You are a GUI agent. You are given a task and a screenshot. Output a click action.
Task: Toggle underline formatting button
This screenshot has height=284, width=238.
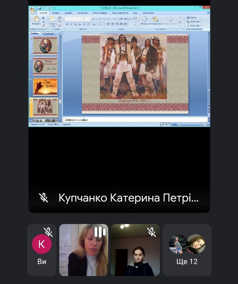click(x=75, y=24)
